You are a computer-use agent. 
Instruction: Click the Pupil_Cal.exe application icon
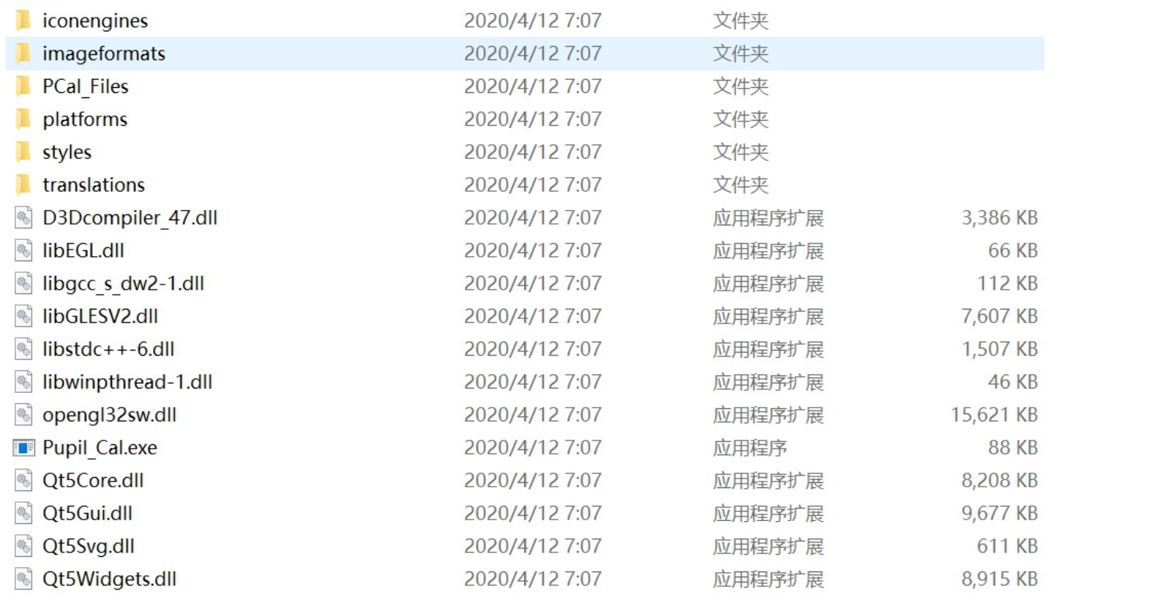pyautogui.click(x=23, y=448)
